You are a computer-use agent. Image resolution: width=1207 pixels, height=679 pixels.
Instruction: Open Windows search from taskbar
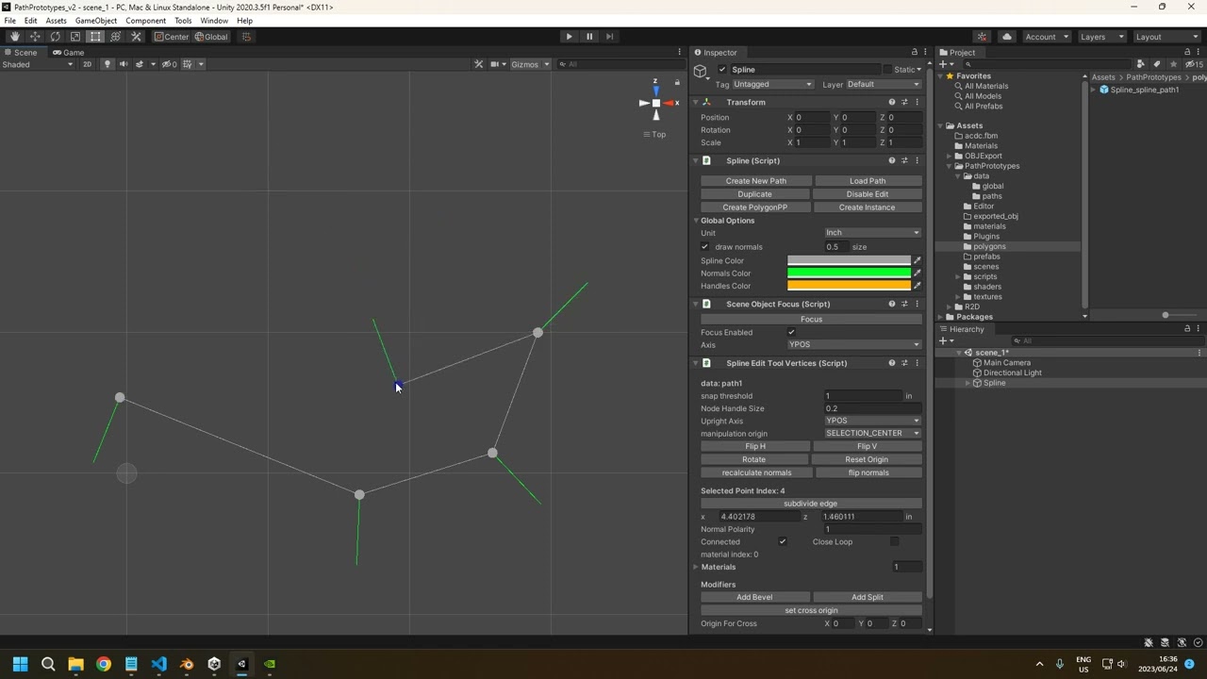(x=48, y=664)
